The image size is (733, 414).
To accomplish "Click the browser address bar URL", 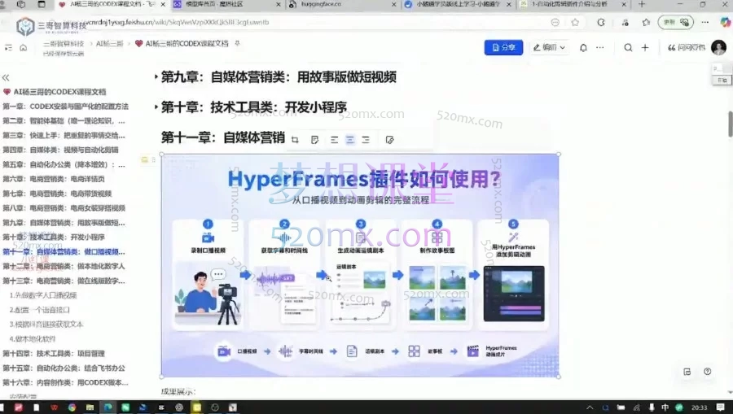I will [x=178, y=22].
